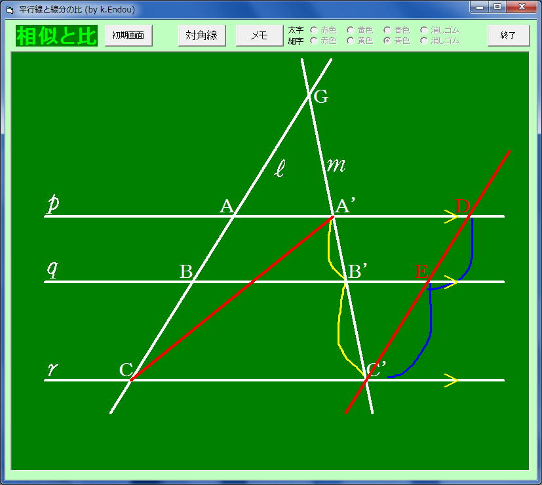Click the 終了 exit button
Image resolution: width=542 pixels, height=485 pixels.
coord(508,35)
